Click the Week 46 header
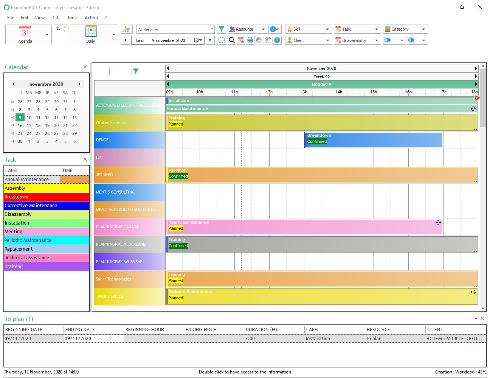Image resolution: width=490 pixels, height=378 pixels. coord(322,76)
